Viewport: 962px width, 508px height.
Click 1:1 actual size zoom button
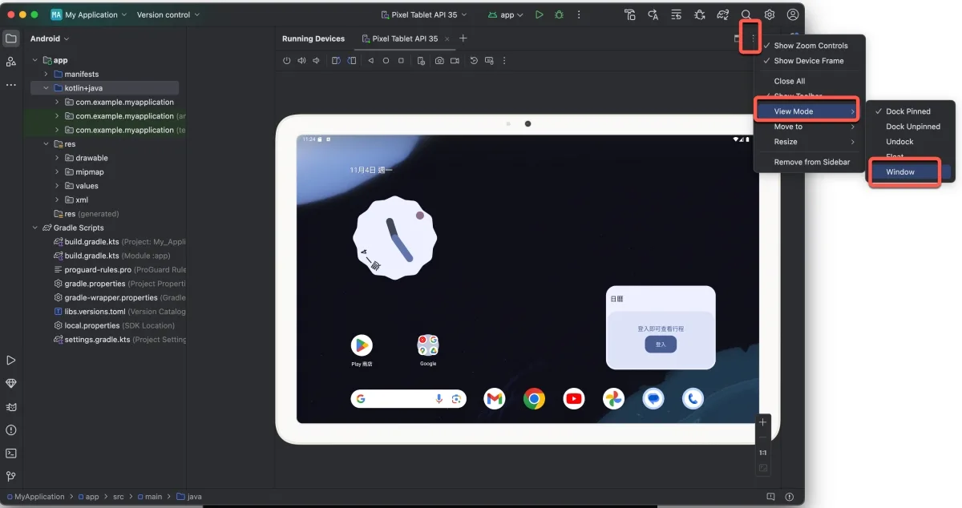[x=763, y=453]
